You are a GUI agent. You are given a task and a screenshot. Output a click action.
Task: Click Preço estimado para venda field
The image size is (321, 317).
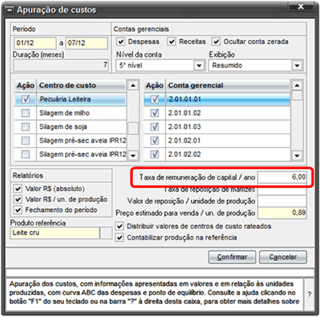(x=282, y=213)
